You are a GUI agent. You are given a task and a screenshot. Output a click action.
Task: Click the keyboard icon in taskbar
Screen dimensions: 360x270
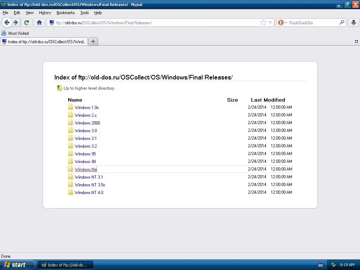(321, 265)
